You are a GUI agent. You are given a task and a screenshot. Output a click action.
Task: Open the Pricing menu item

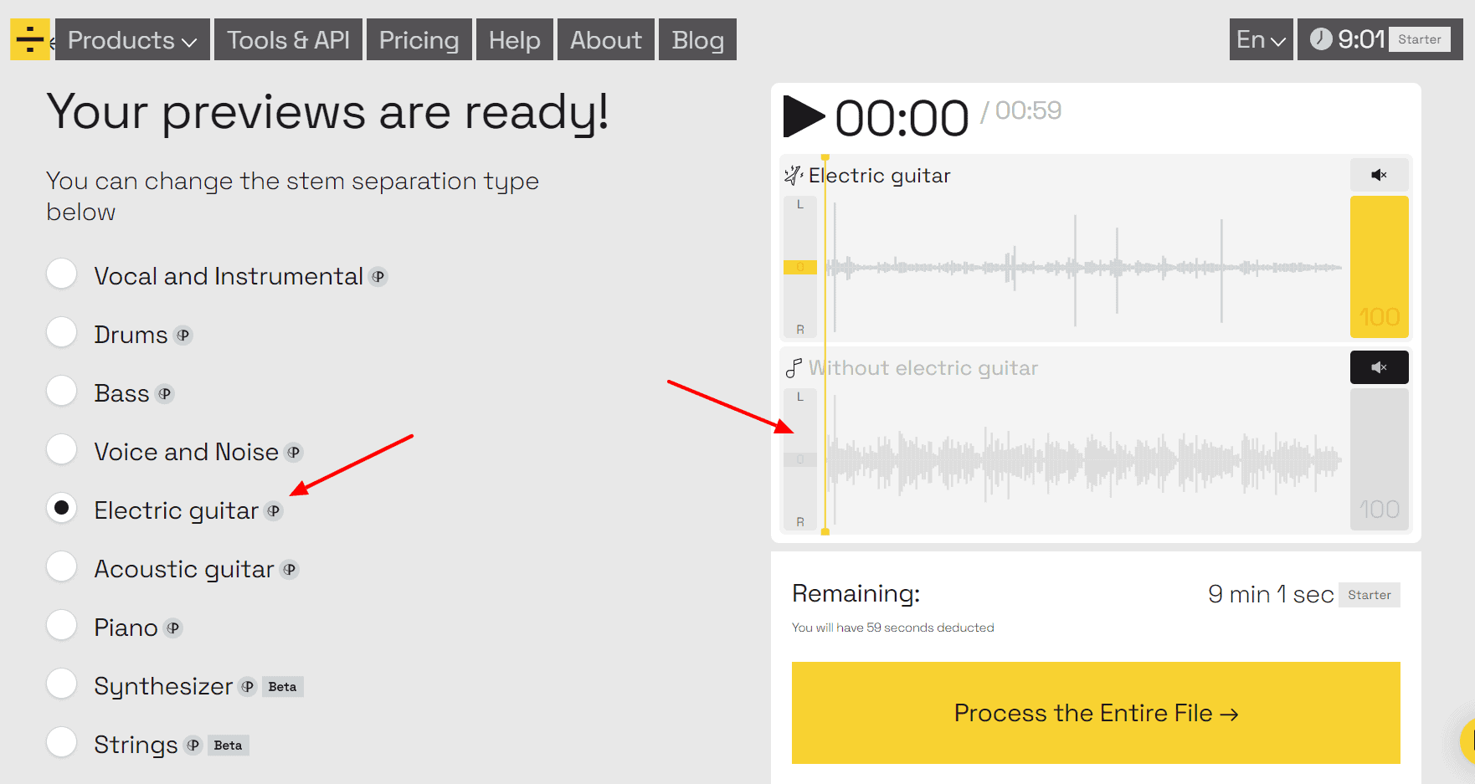419,40
